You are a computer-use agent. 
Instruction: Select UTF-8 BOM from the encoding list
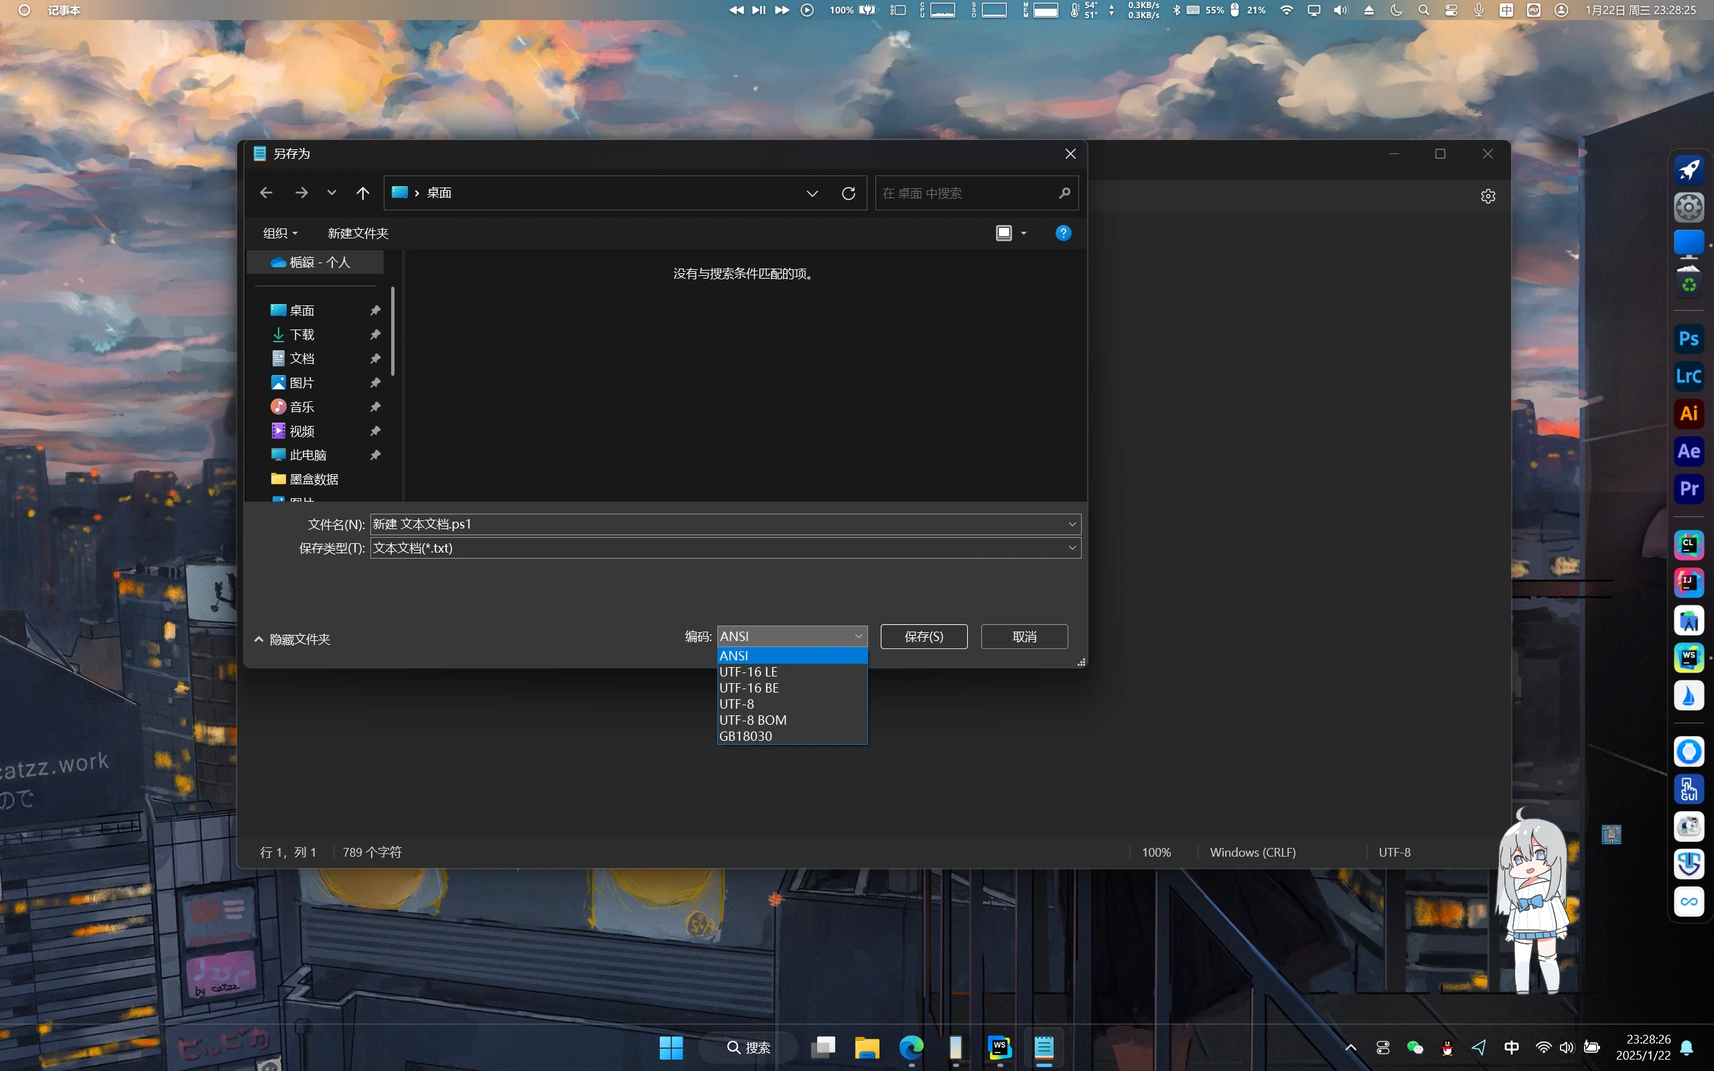click(x=753, y=719)
